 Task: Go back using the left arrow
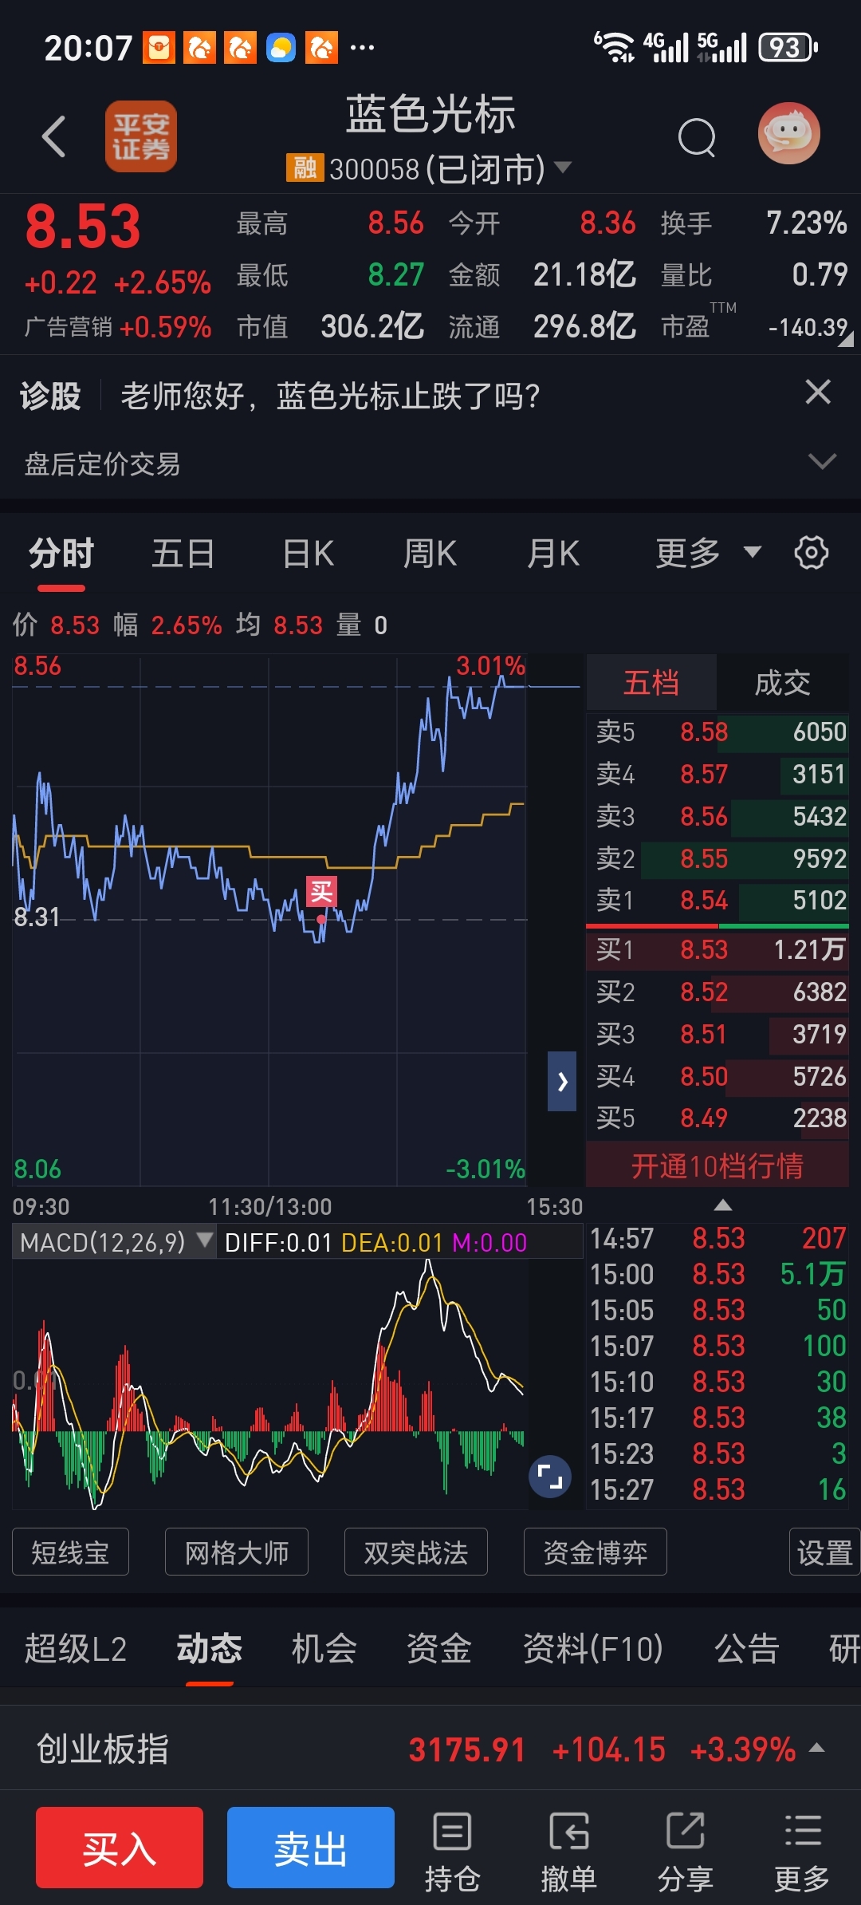tap(53, 136)
